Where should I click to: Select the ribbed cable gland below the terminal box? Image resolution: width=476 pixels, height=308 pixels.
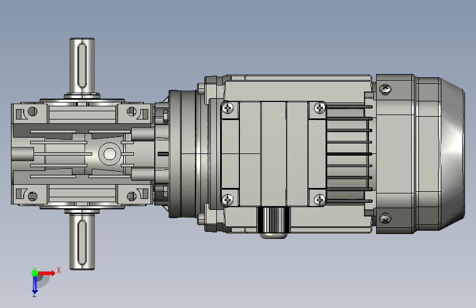pyautogui.click(x=273, y=222)
